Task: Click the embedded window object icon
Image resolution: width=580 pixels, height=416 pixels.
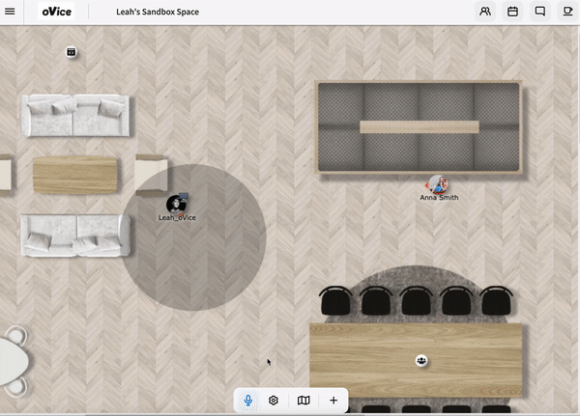Action: click(71, 52)
